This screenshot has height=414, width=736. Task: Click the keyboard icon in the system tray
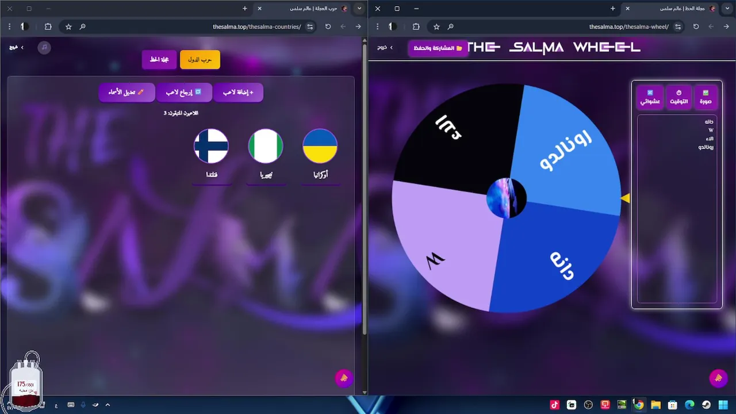click(71, 405)
